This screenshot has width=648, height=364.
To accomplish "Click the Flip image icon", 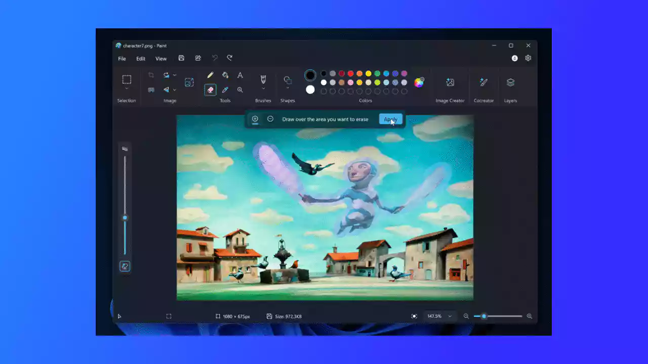I will (x=166, y=89).
